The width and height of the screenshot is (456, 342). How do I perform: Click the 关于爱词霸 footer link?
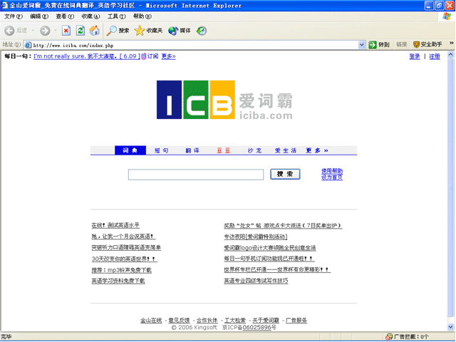[x=266, y=321]
